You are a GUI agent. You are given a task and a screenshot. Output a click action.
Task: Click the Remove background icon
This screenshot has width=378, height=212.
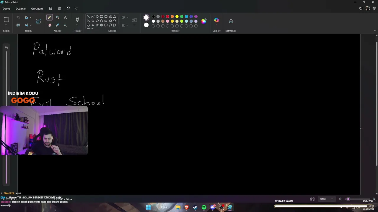pyautogui.click(x=18, y=25)
